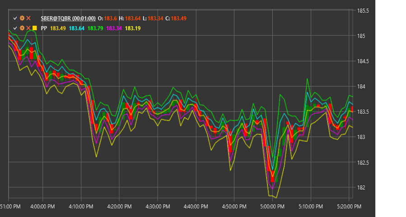The height and width of the screenshot is (217, 406).
Task: Click the 4:20:00 PM time axis label
Action: coord(119,206)
